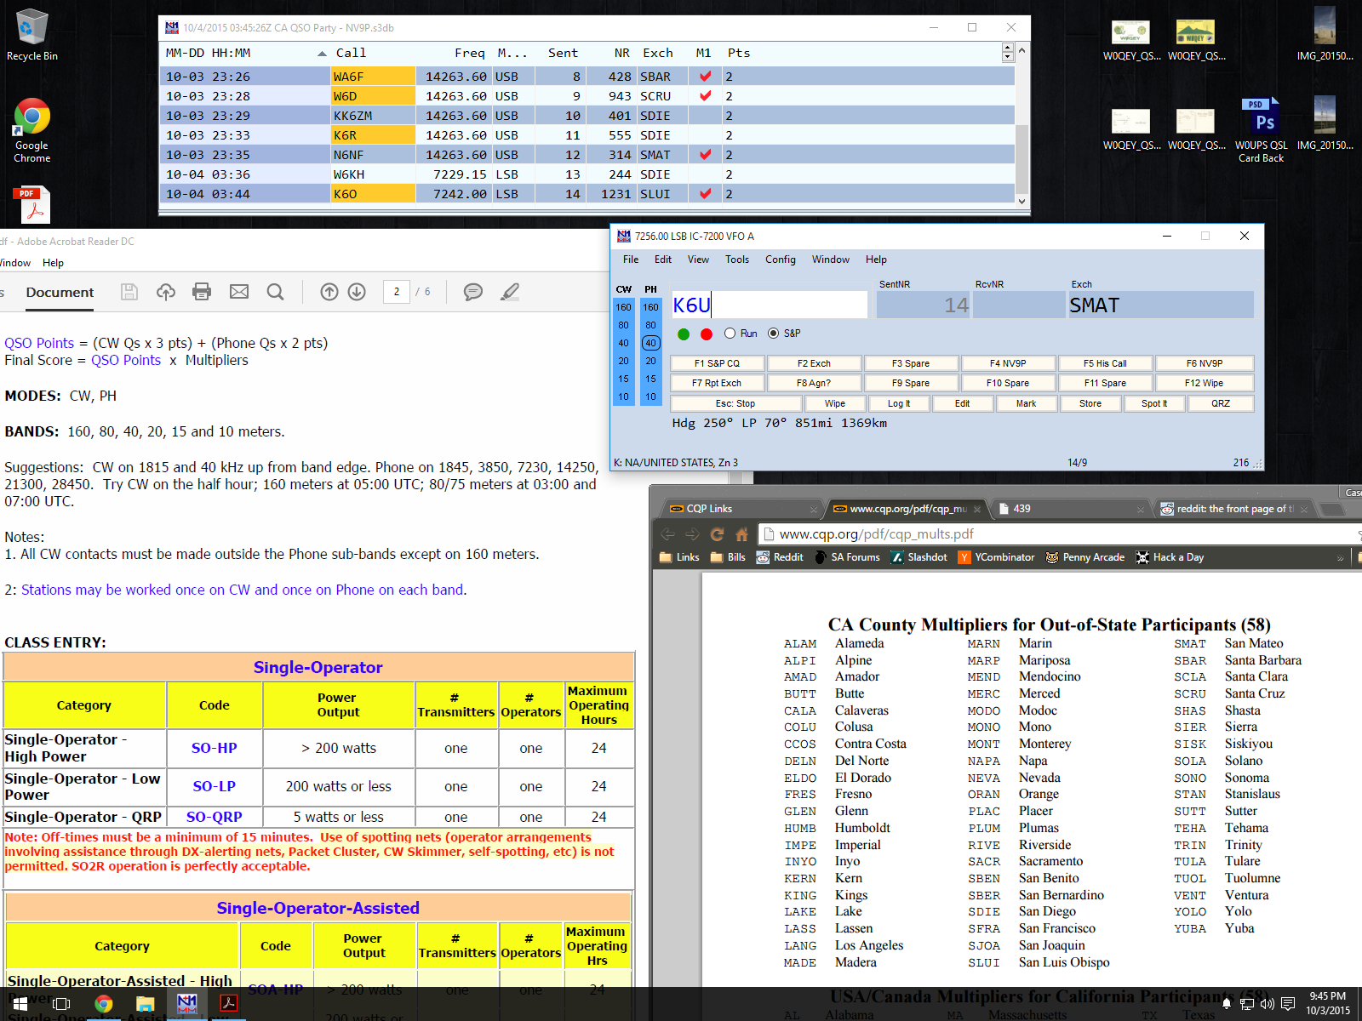This screenshot has height=1021, width=1362.
Task: Click the envelope email icon in Acrobat
Action: coord(239,292)
